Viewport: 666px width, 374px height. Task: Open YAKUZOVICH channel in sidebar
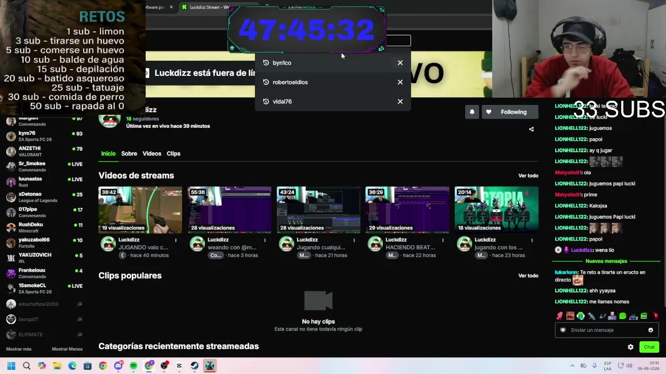pos(44,258)
